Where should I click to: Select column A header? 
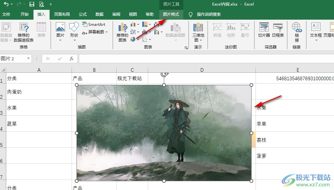coord(39,70)
